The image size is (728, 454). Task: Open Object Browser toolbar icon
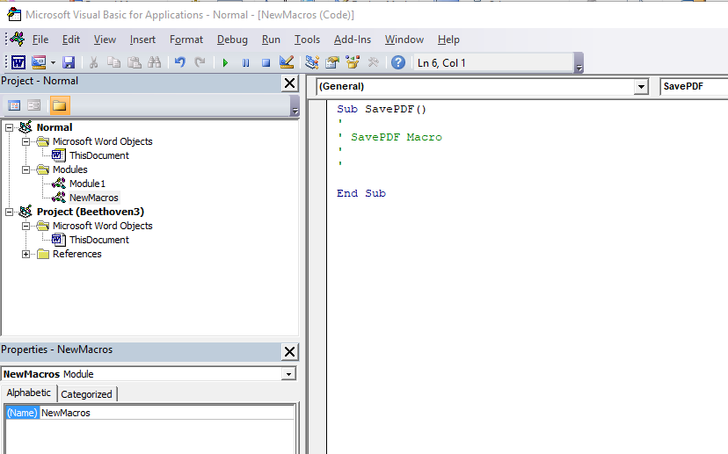[x=353, y=62]
